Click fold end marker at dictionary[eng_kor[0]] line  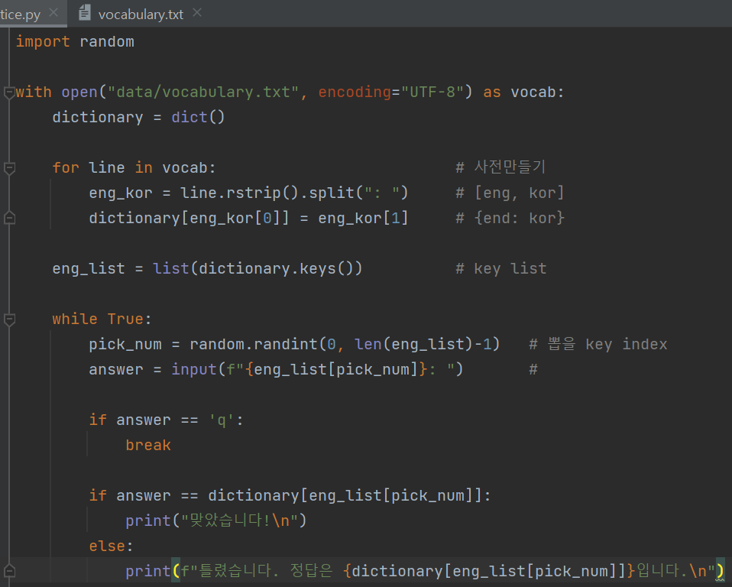click(x=9, y=218)
